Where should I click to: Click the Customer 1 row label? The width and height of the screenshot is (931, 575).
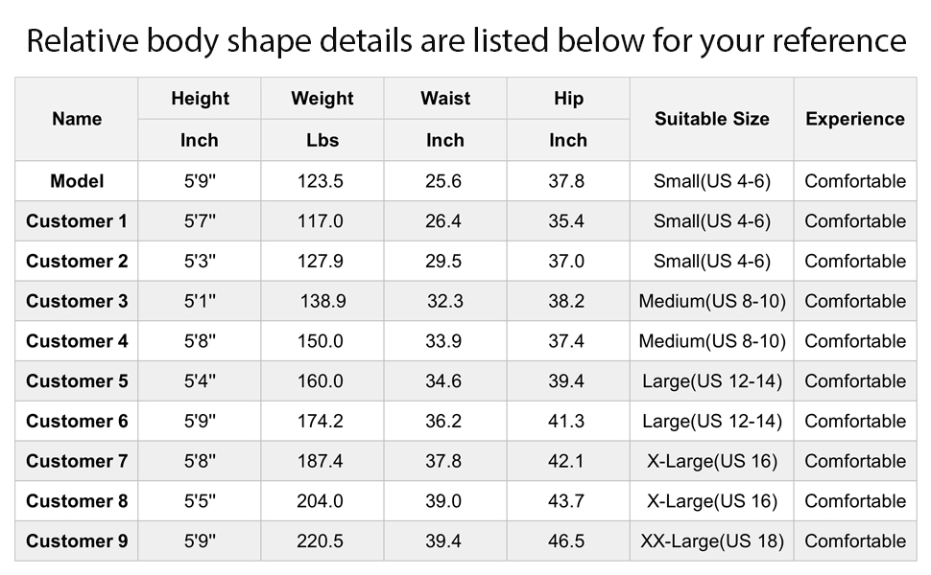(x=77, y=221)
